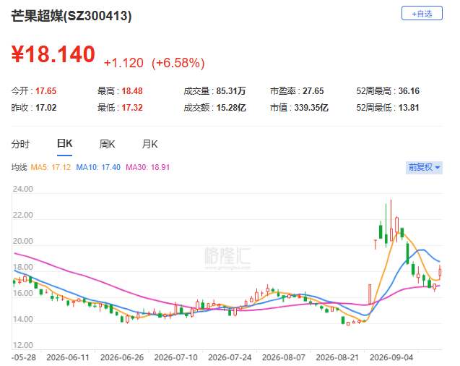
Task: Click the 今开 value 17.65
Action: coord(45,91)
